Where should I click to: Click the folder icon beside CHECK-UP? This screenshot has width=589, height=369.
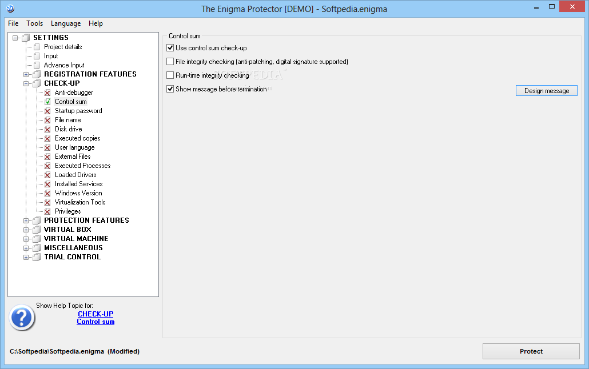coord(37,83)
